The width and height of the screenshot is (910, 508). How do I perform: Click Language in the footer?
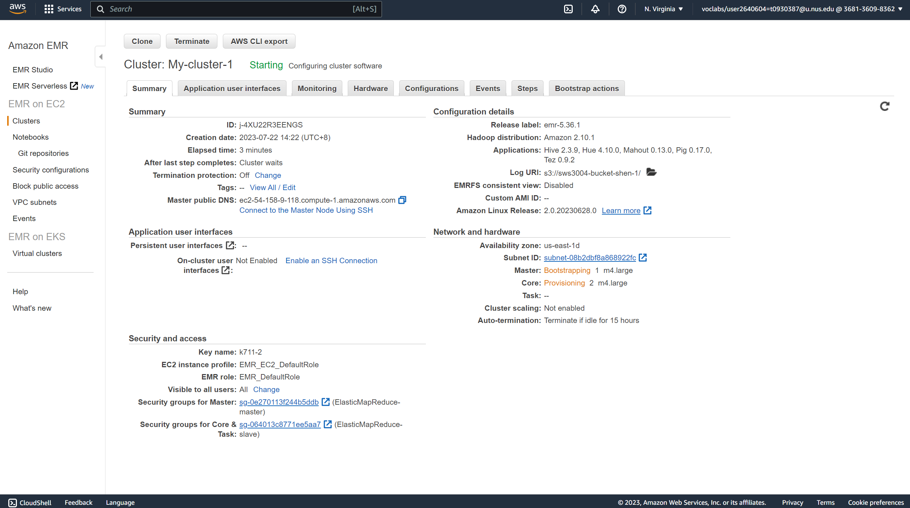coord(120,503)
